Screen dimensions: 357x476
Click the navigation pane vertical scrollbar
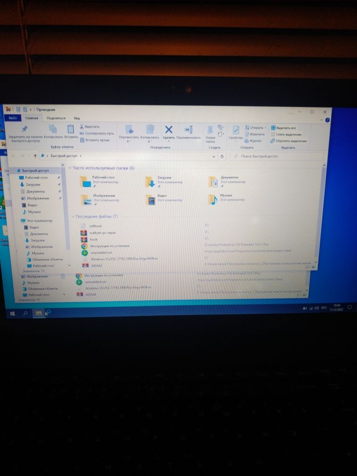[66, 206]
